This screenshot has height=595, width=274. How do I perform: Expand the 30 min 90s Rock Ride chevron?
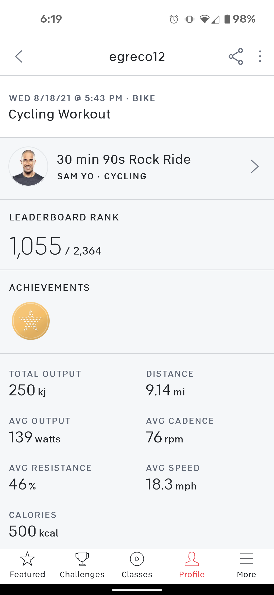point(254,167)
